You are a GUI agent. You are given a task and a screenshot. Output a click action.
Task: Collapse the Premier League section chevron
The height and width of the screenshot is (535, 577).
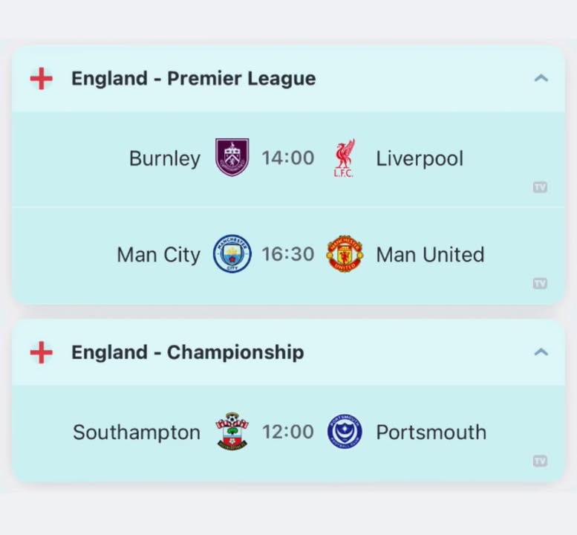coord(541,78)
